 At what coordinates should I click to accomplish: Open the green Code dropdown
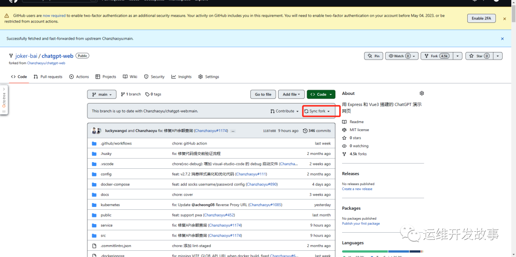click(x=321, y=94)
